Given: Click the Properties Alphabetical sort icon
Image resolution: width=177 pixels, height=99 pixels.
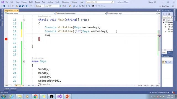Looking at the screenshot, I should pos(166,62).
